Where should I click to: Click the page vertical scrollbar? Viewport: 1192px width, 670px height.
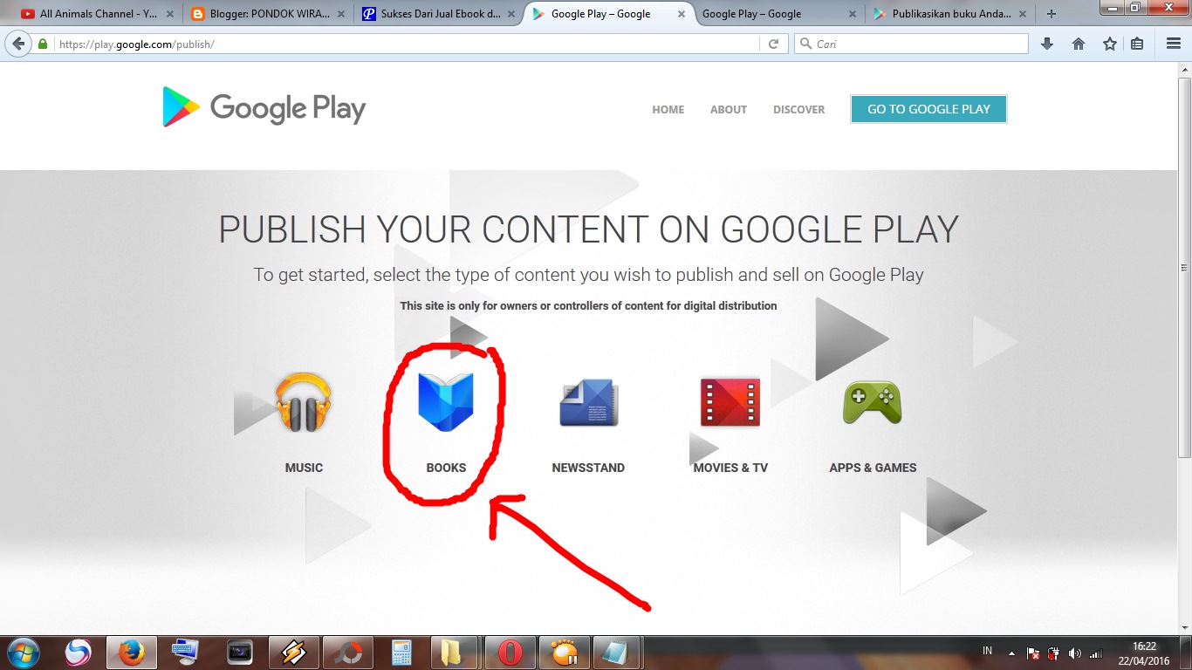[1184, 267]
